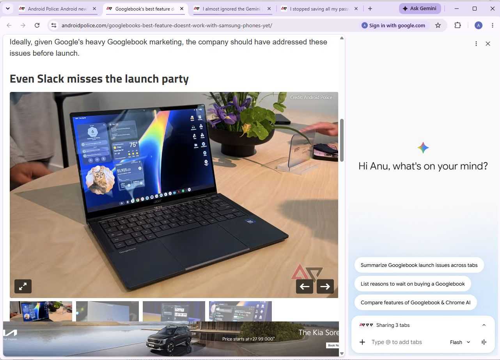The image size is (500, 360).
Task: Expand the laptop image to fullscreen
Action: pos(23,286)
